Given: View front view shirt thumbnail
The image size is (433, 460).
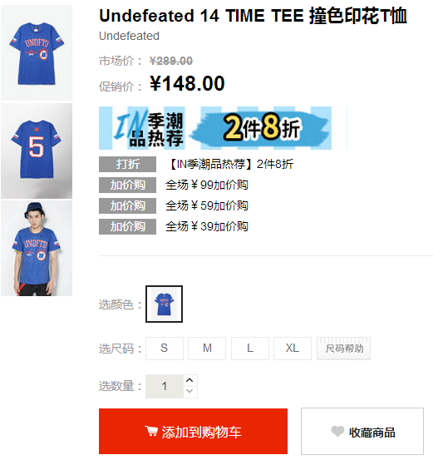Looking at the screenshot, I should [x=37, y=52].
